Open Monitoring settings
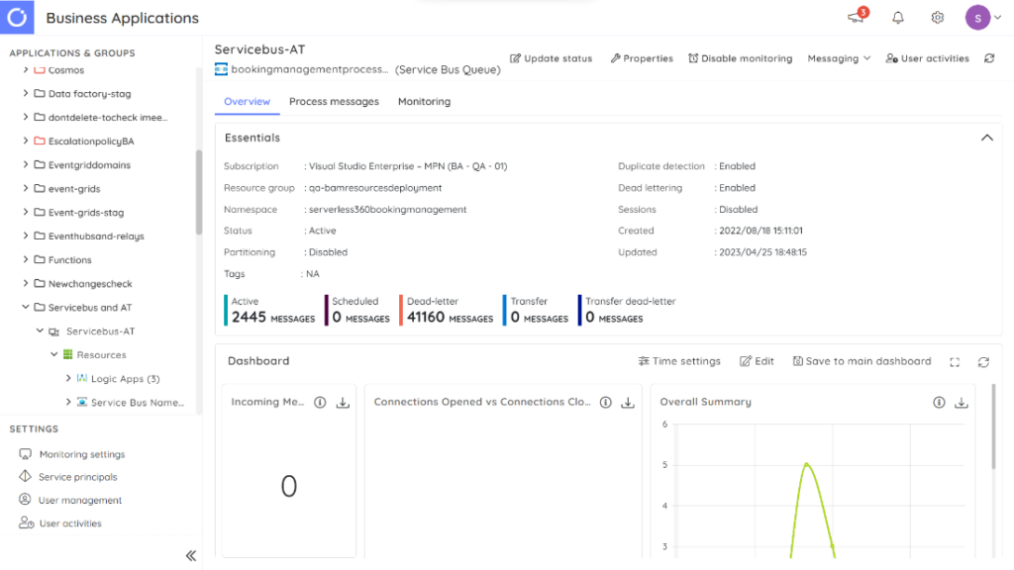 coord(81,454)
